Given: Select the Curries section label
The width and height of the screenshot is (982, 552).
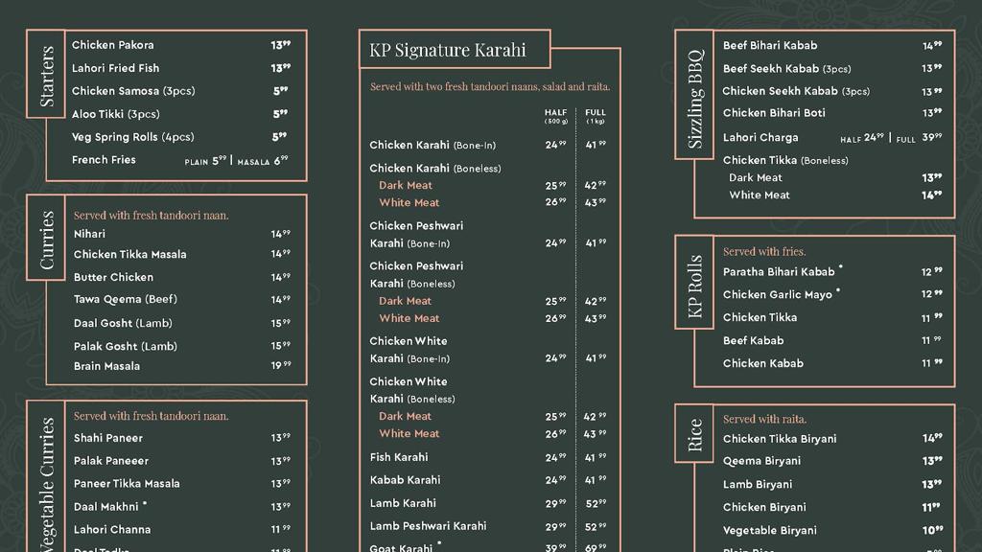Looking at the screenshot, I should (x=47, y=240).
